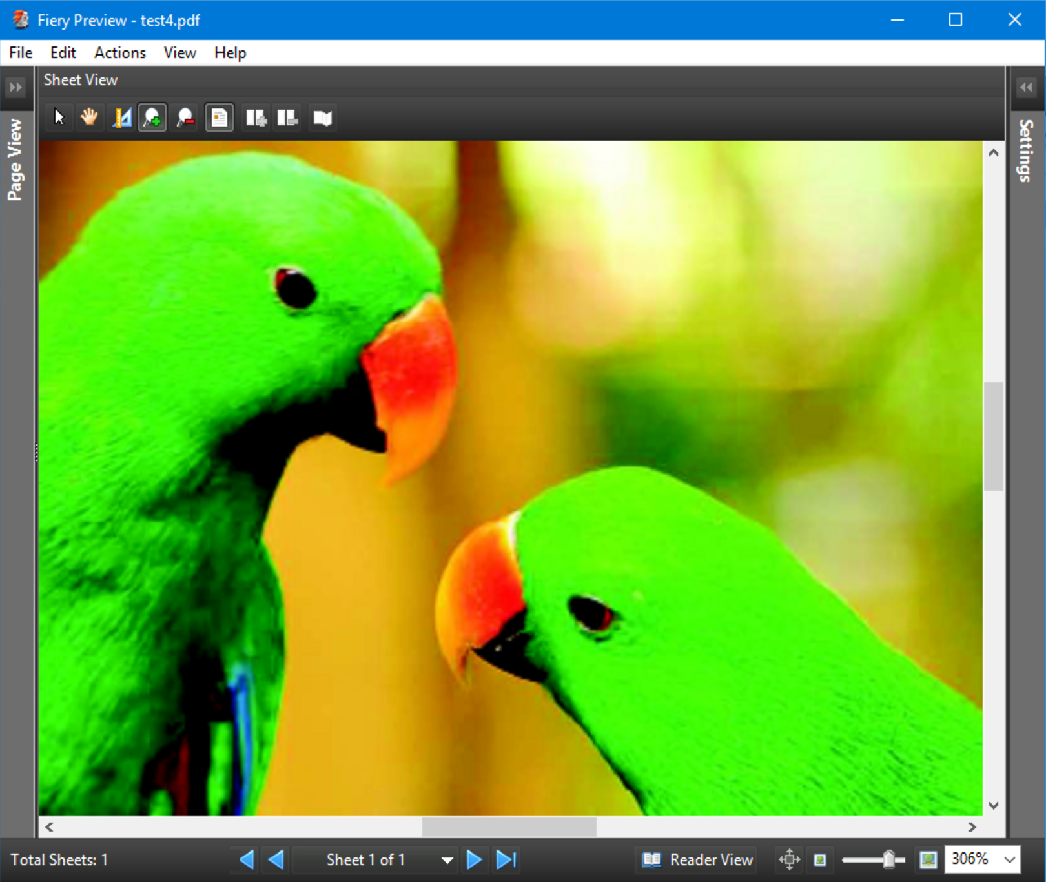Click the vertical scrollbar up arrow
1046x882 pixels.
pos(994,153)
